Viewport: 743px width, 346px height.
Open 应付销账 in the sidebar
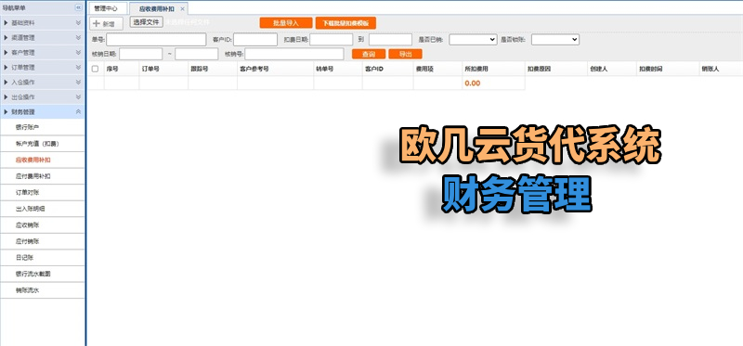click(42, 241)
